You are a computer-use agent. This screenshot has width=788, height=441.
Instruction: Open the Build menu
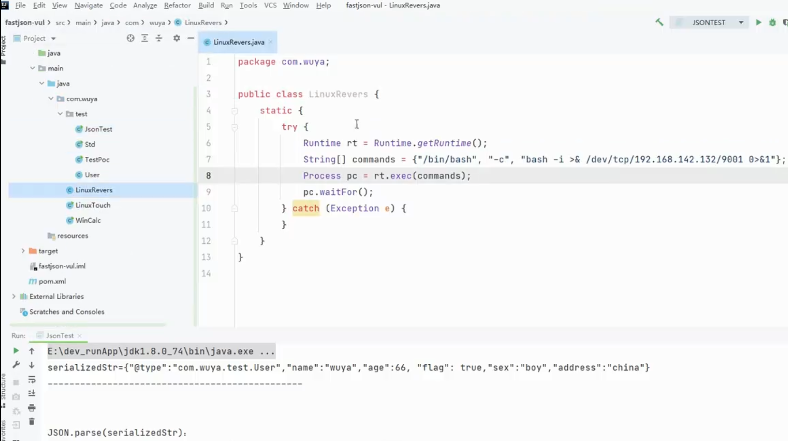pos(206,5)
